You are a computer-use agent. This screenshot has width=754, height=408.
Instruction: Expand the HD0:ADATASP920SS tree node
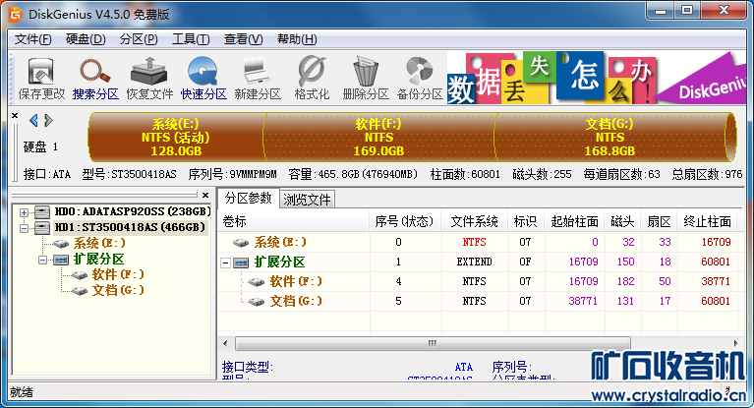[24, 212]
